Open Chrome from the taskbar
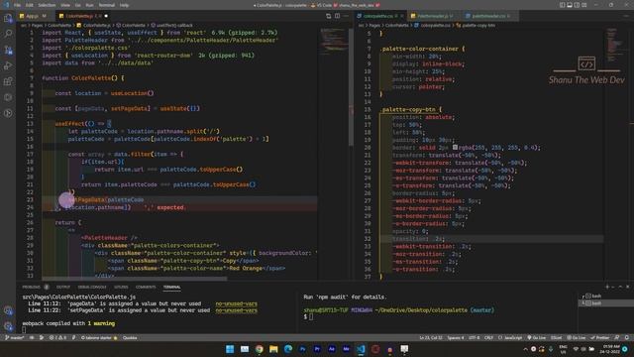The height and width of the screenshot is (357, 634). (259, 349)
